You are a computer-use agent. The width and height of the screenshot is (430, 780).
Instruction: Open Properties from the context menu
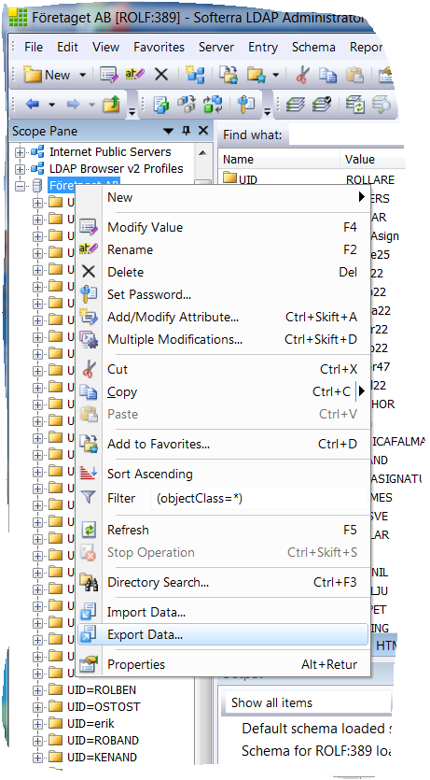[x=222, y=664]
